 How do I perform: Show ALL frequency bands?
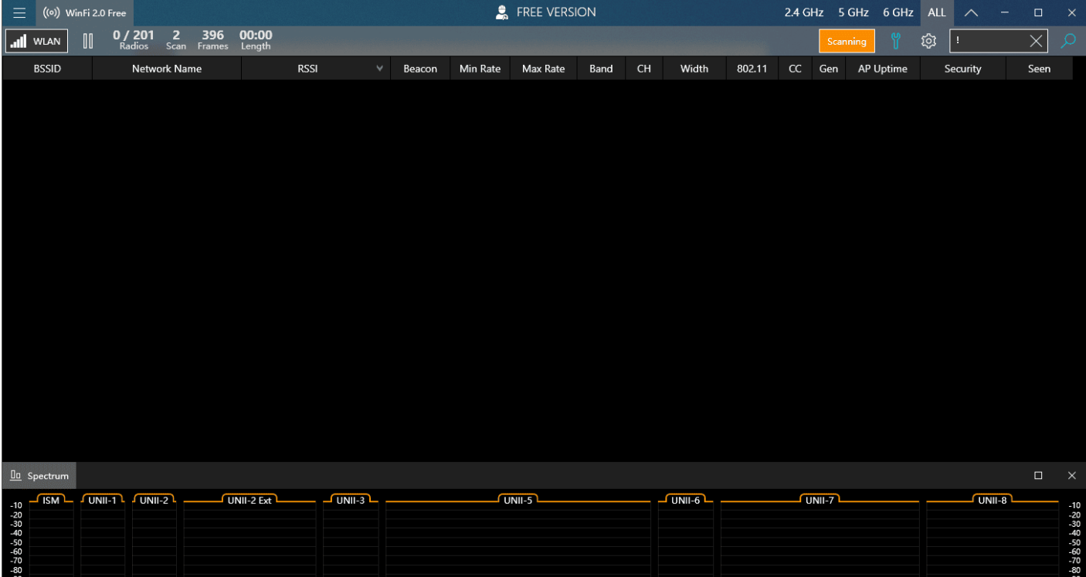937,12
